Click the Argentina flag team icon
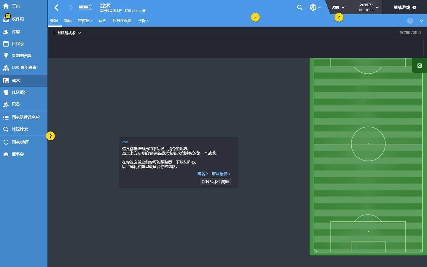 pos(83,7)
